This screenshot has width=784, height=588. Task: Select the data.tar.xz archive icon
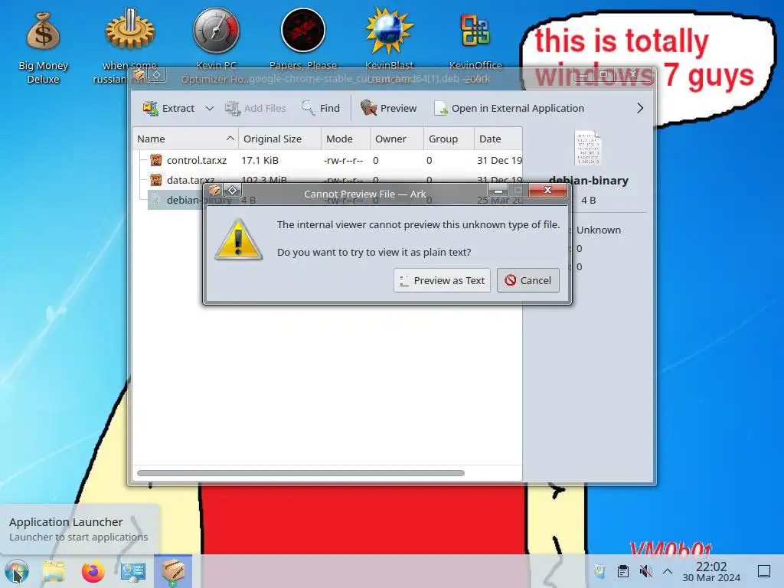click(156, 180)
